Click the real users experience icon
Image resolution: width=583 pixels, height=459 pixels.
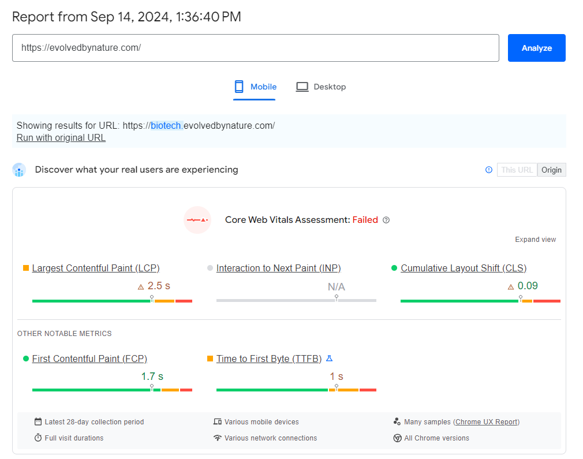[x=19, y=170]
